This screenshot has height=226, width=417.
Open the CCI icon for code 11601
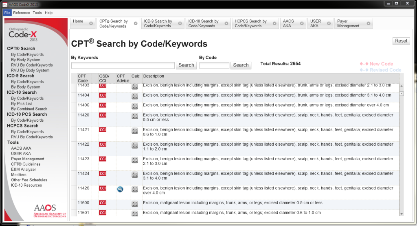[102, 213]
